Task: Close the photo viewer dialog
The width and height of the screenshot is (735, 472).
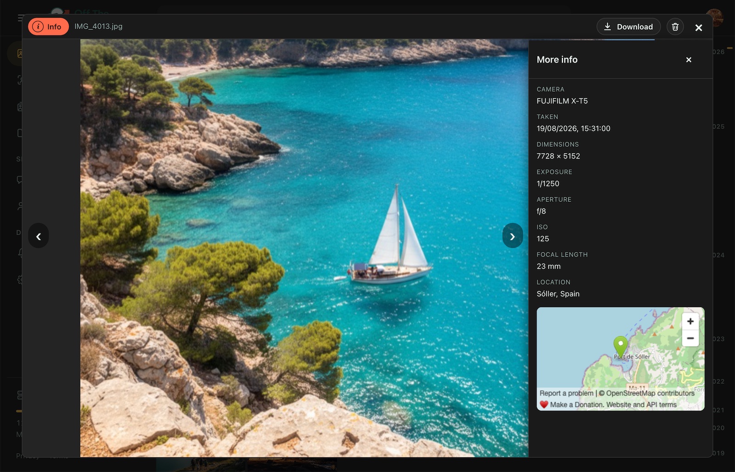Action: coord(699,28)
